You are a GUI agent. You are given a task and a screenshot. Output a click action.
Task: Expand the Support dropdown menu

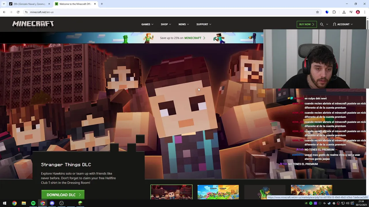click(x=204, y=24)
